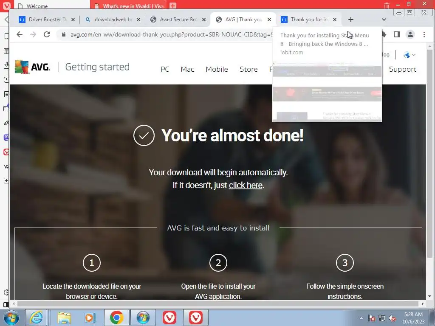This screenshot has height=326, width=435.
Task: Open Chrome three-dot menu
Action: pyautogui.click(x=424, y=34)
